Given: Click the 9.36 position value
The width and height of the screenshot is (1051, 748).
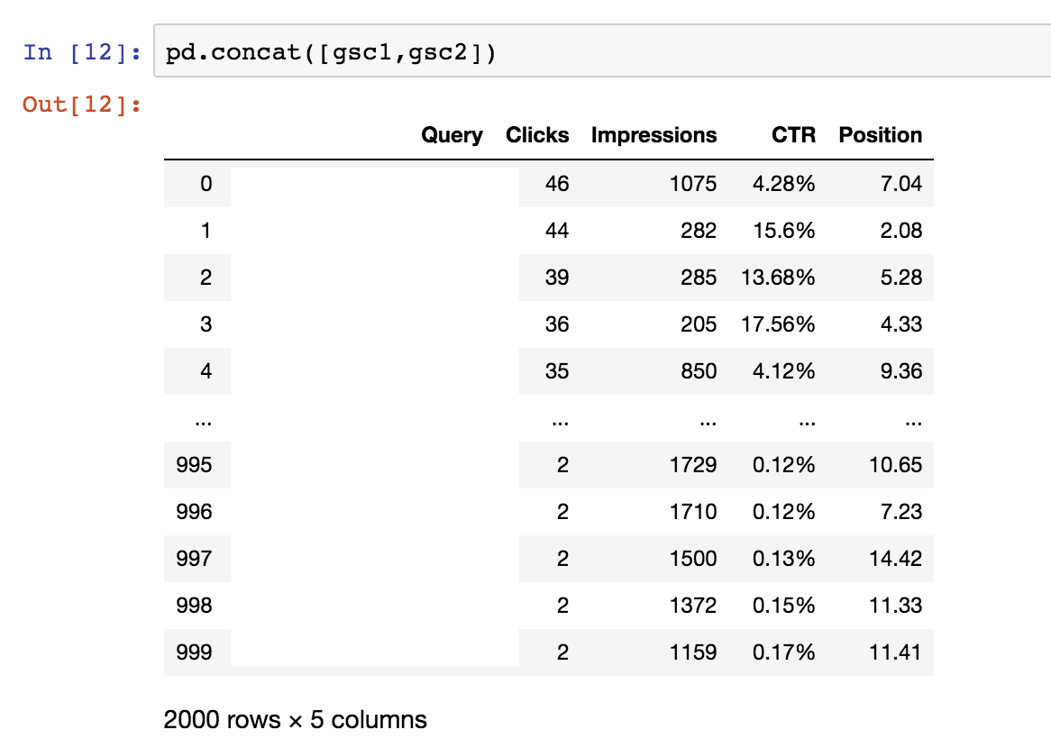Looking at the screenshot, I should [x=900, y=371].
